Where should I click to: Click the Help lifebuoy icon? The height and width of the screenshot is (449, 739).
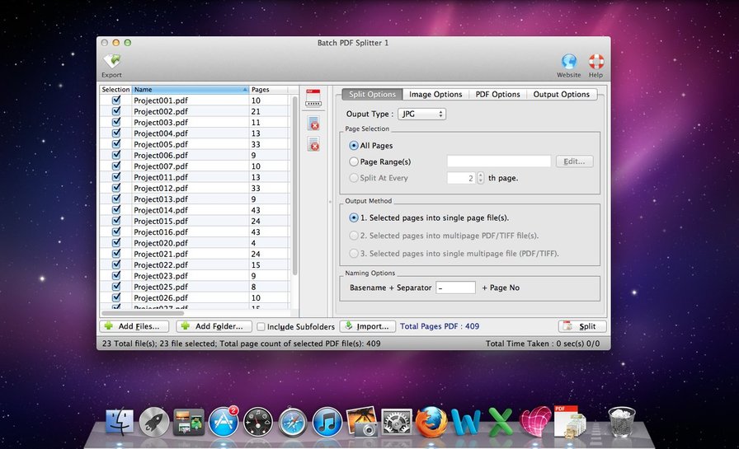pyautogui.click(x=595, y=62)
